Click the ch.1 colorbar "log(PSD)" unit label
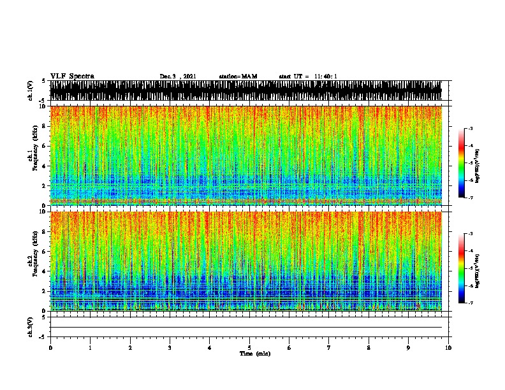The height and width of the screenshot is (390, 505). [x=477, y=166]
